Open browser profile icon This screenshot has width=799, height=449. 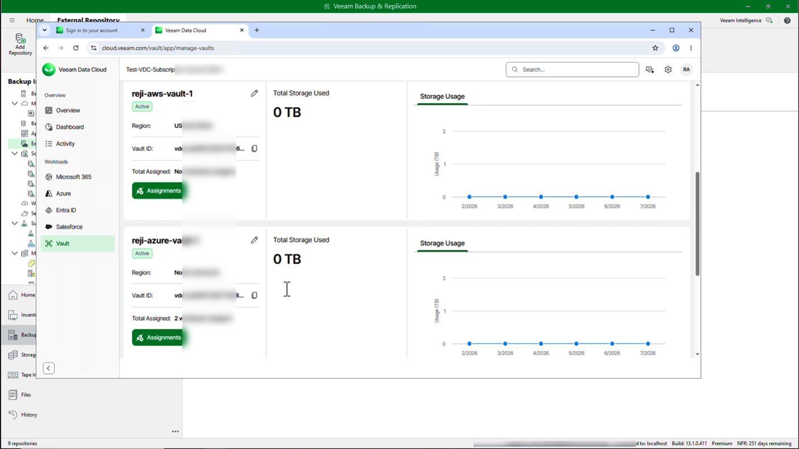point(676,48)
